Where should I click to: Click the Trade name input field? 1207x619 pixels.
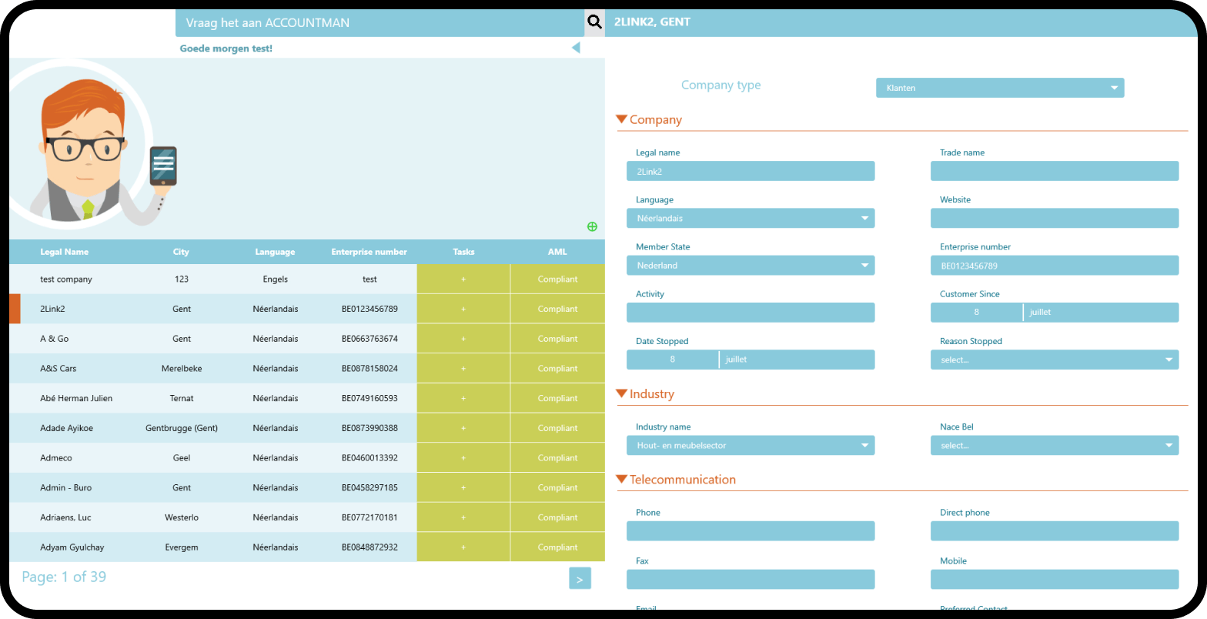[1055, 171]
